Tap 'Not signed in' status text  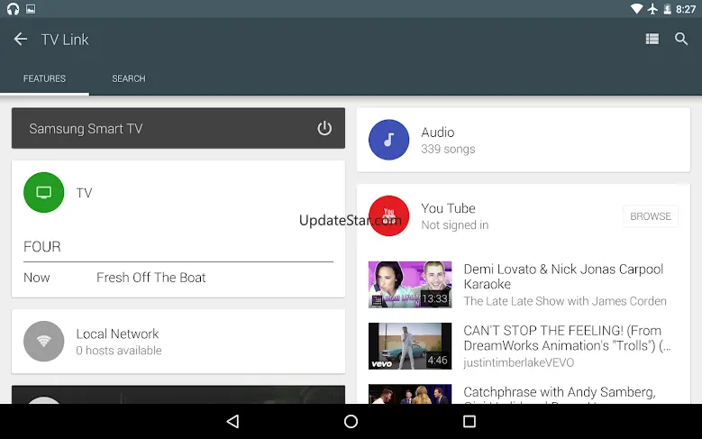point(454,224)
